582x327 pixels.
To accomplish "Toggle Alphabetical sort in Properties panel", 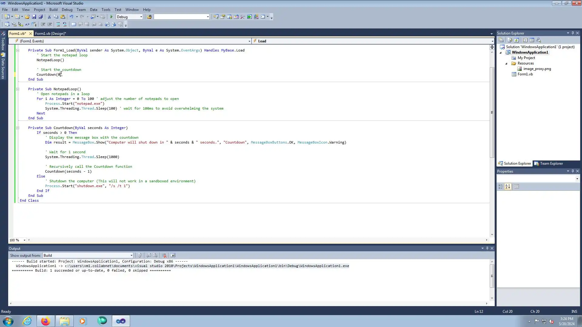I will point(508,187).
